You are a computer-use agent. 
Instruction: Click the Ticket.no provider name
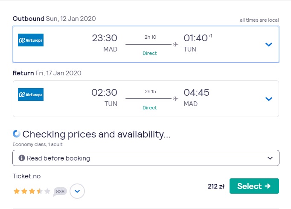26,176
